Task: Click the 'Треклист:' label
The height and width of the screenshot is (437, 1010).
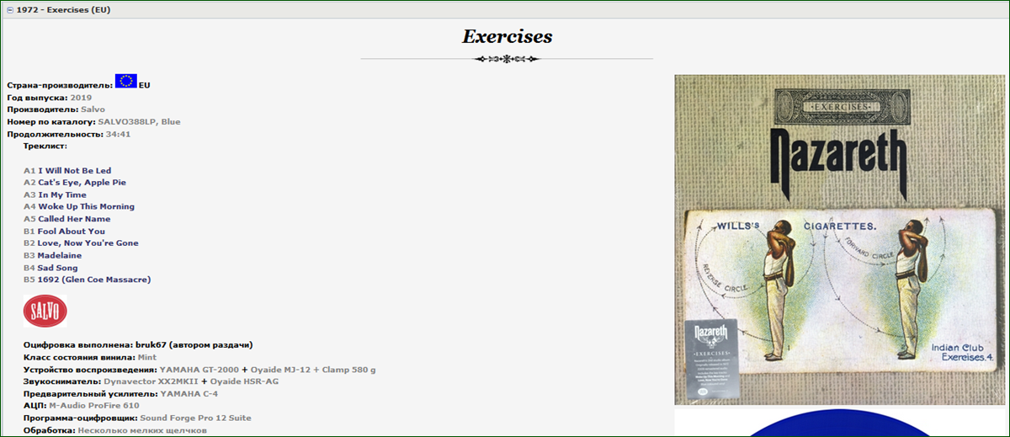Action: click(x=45, y=146)
